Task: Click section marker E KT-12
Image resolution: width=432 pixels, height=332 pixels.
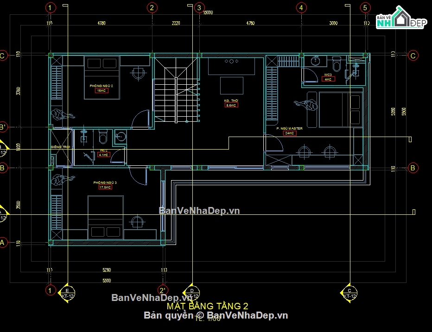Action: 67,294
